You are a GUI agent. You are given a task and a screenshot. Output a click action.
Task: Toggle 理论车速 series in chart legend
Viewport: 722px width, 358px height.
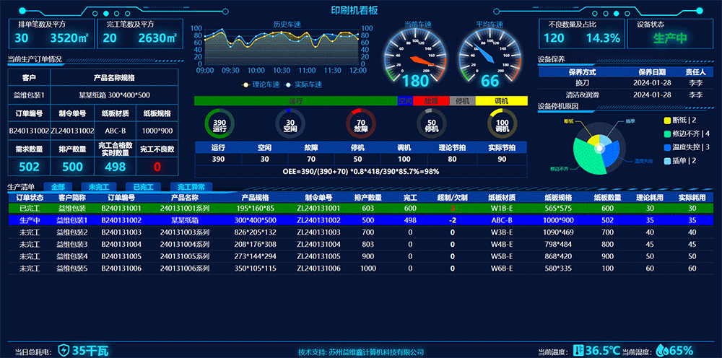tap(263, 84)
